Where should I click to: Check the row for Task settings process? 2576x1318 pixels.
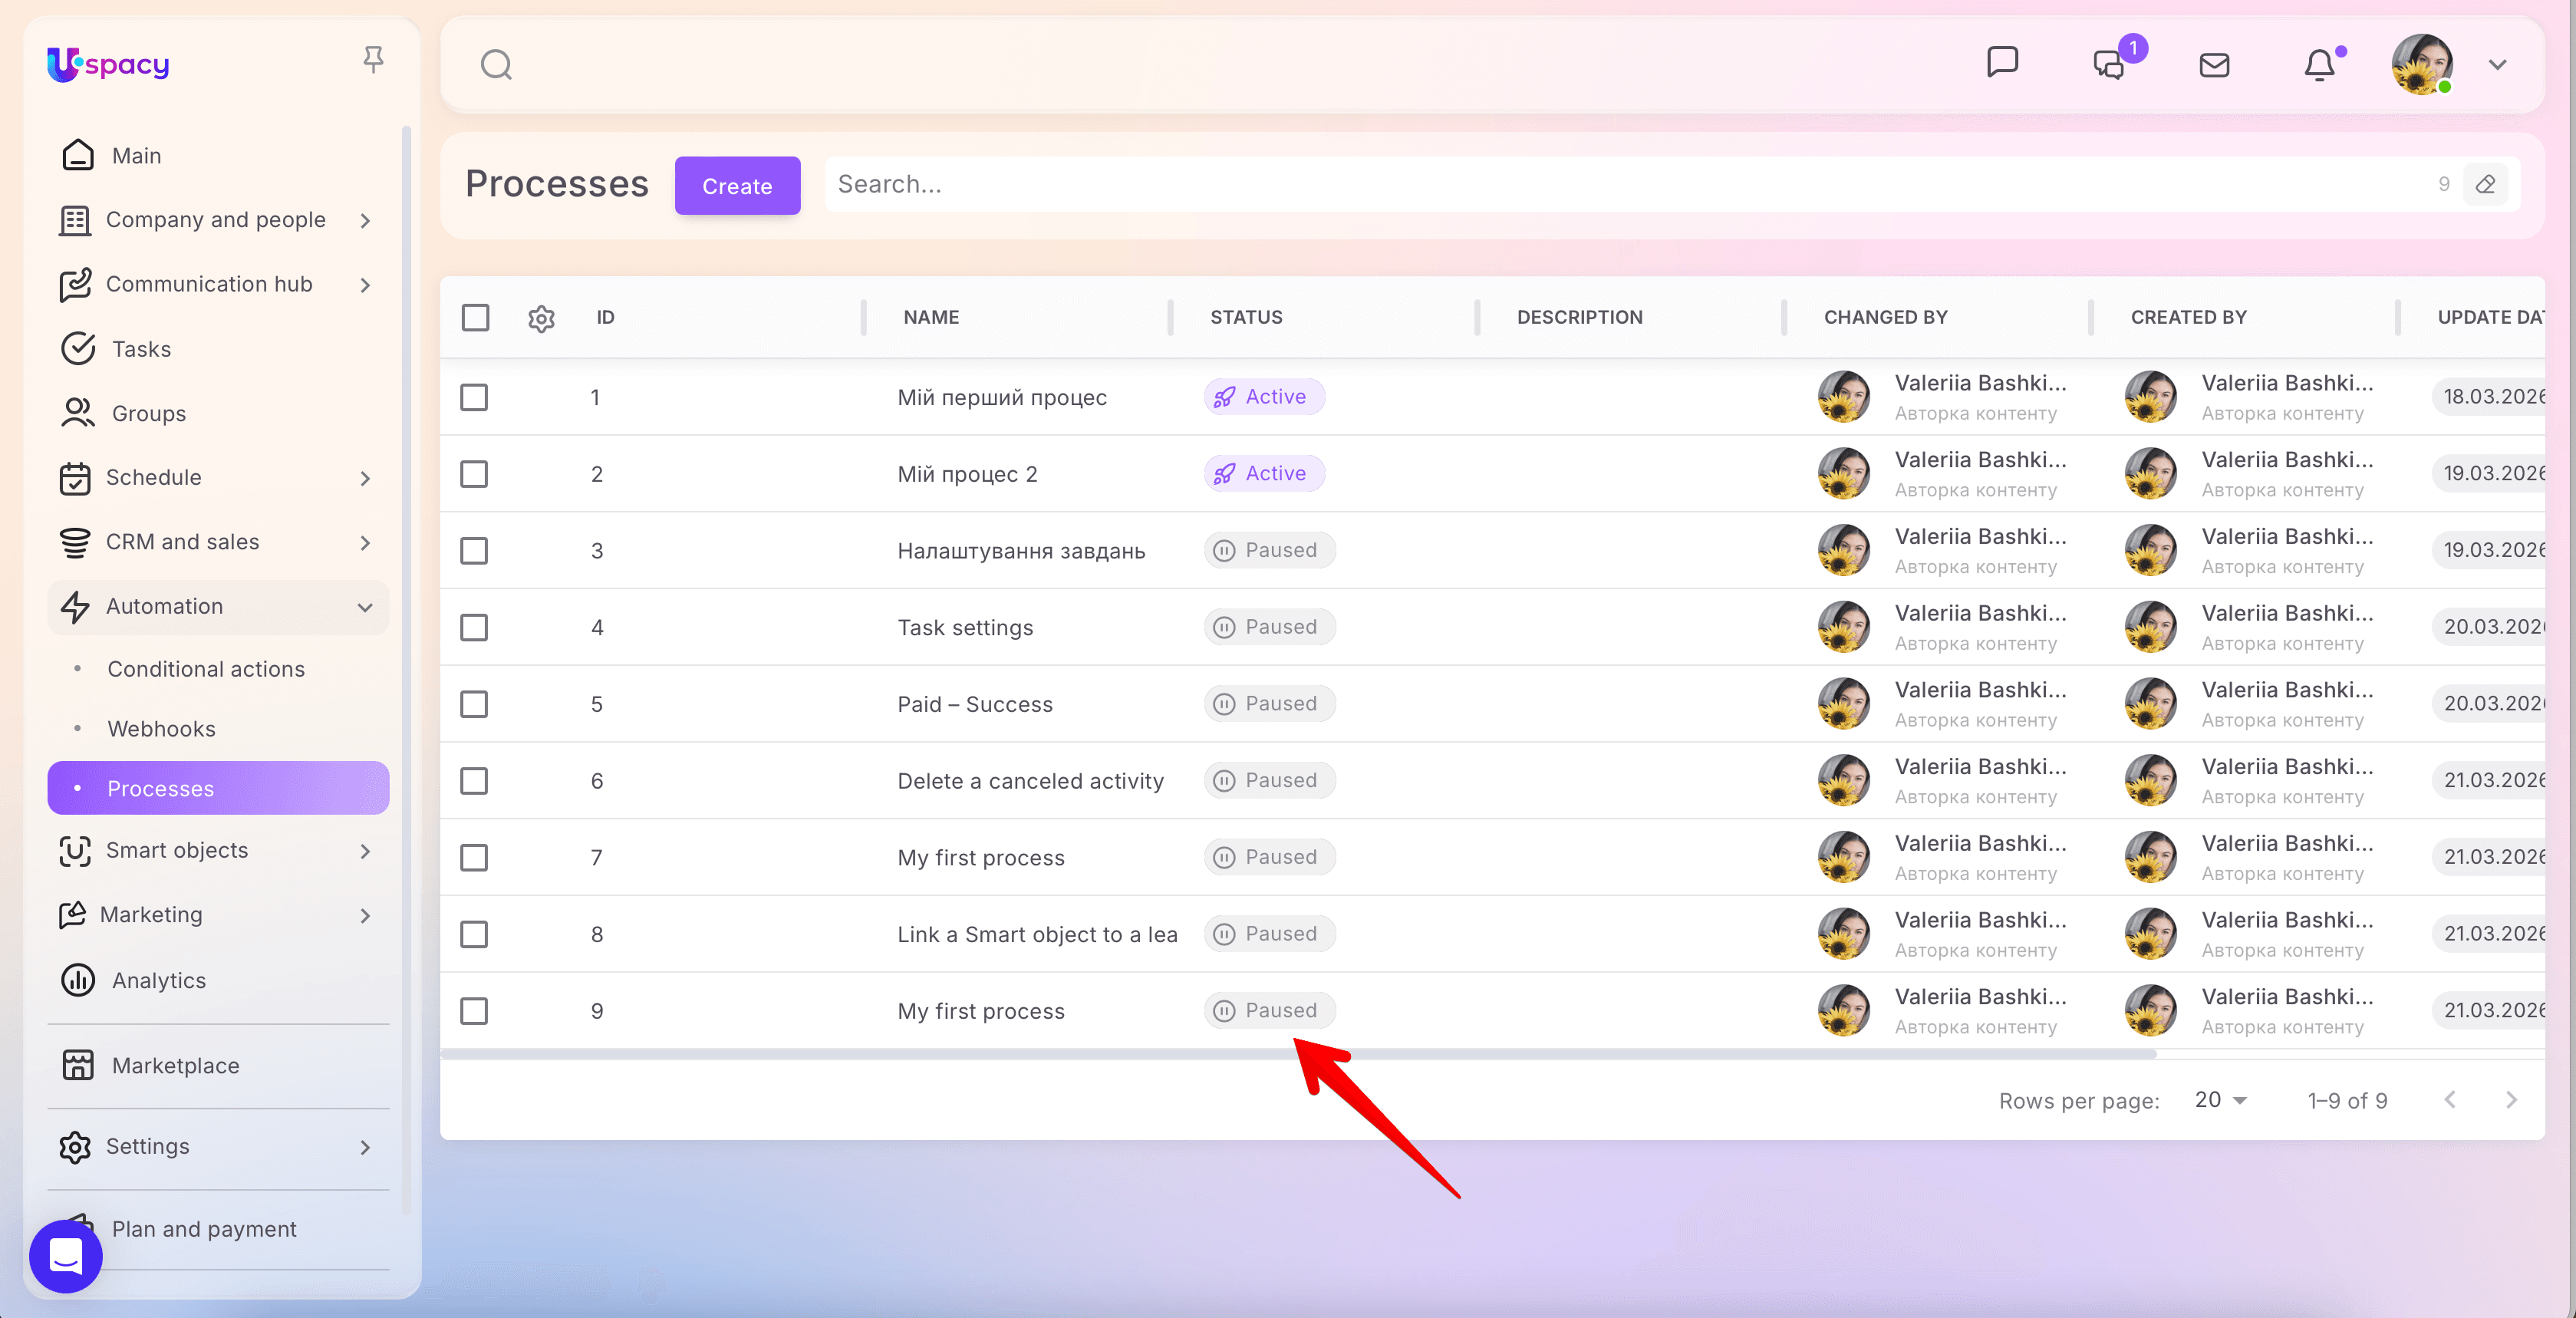474,628
